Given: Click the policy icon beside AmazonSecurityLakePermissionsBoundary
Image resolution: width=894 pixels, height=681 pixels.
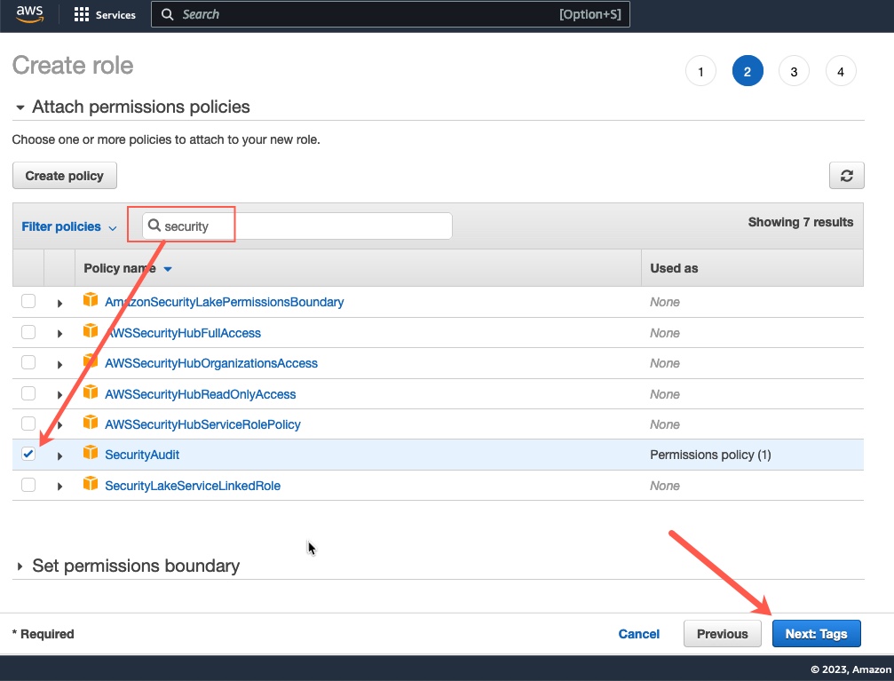Looking at the screenshot, I should pos(90,301).
